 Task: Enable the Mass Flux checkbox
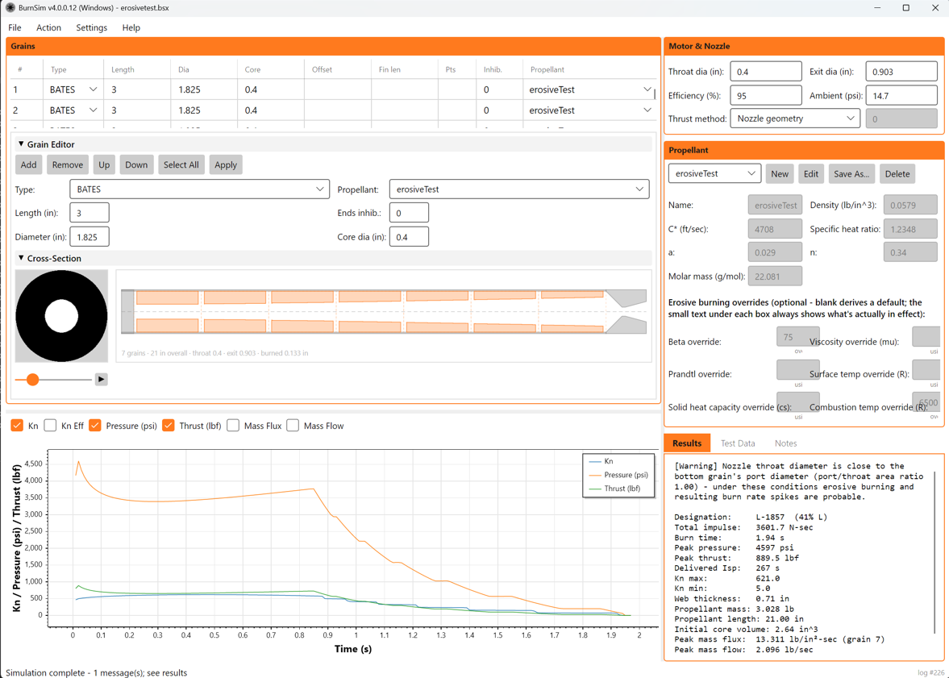coord(233,426)
